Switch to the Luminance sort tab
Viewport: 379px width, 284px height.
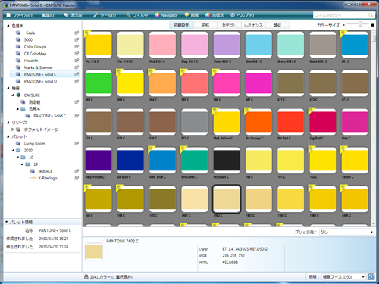253,25
